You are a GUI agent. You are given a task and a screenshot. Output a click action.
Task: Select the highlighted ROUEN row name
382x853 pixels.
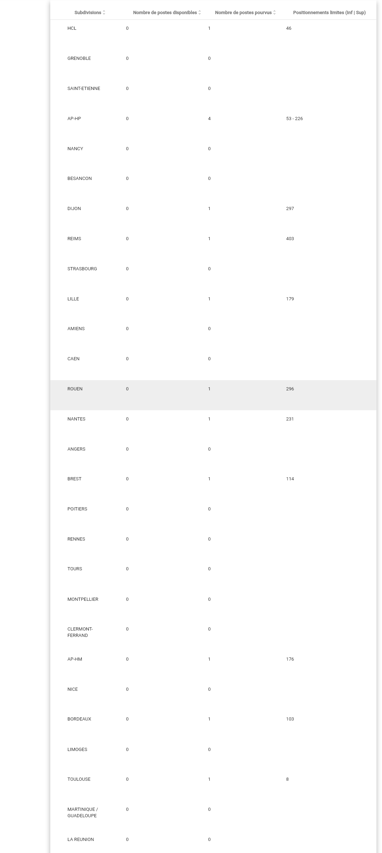pyautogui.click(x=75, y=389)
